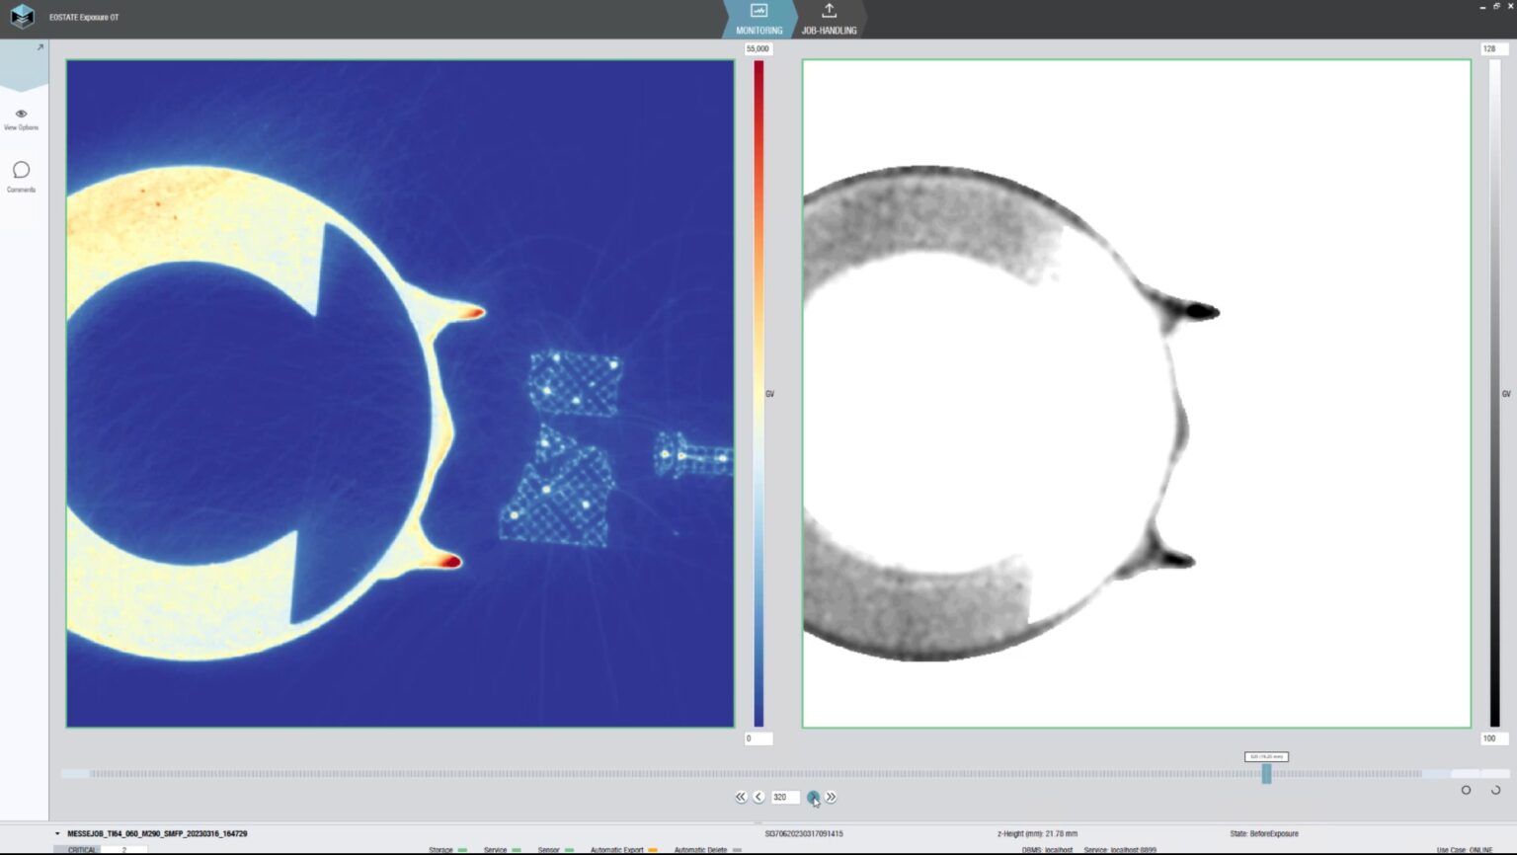Click the heat colormap scale bar
Image resolution: width=1517 pixels, height=855 pixels.
pos(758,394)
